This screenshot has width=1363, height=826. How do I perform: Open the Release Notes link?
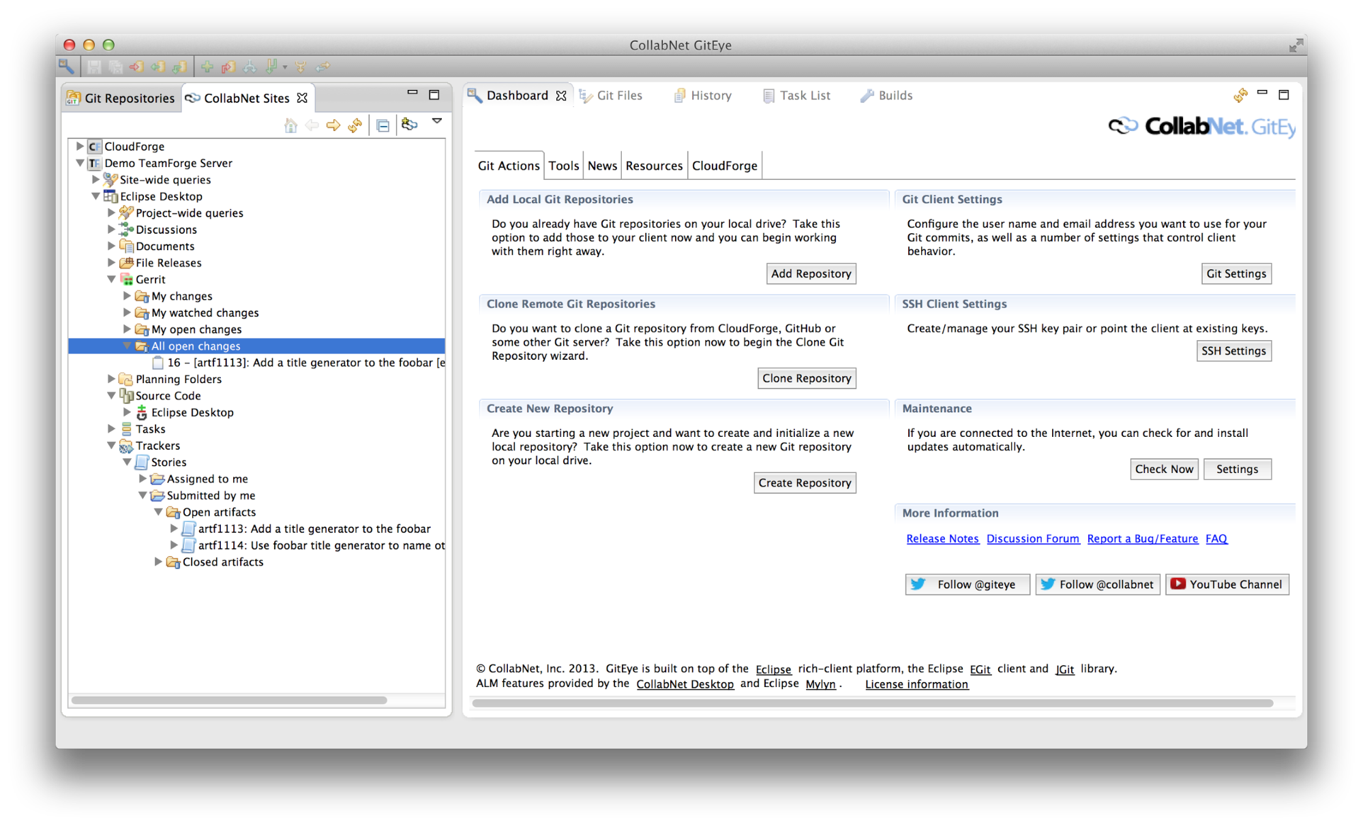(x=942, y=538)
